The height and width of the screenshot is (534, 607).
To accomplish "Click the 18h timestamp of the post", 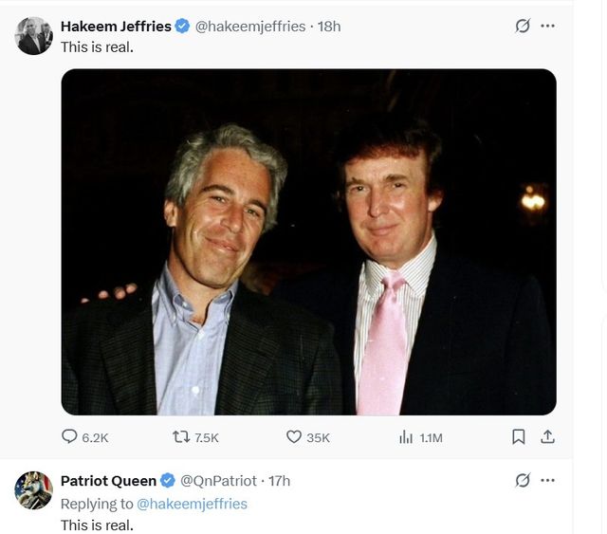I will tap(329, 27).
